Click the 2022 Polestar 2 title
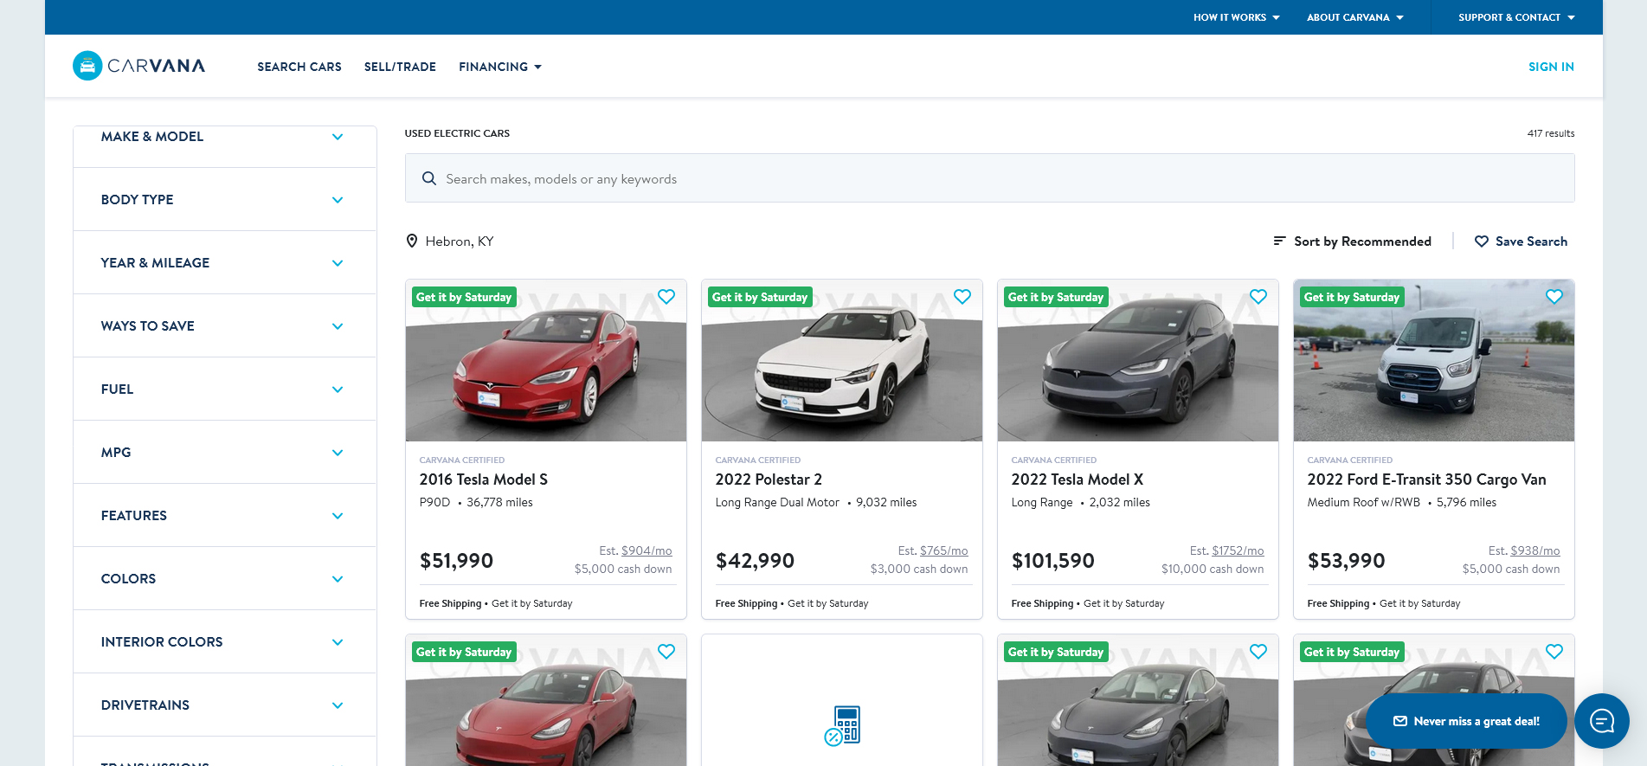 769,480
